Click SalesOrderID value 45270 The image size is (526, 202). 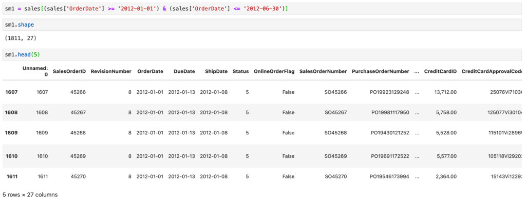[78, 176]
